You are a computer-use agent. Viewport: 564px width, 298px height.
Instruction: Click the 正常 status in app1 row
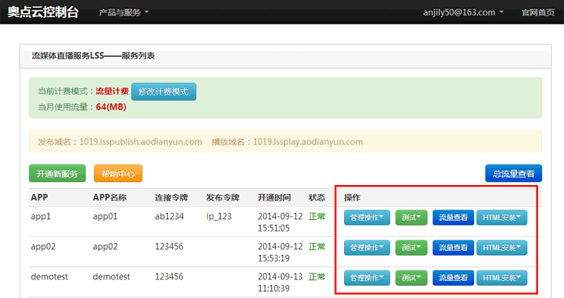click(x=316, y=216)
